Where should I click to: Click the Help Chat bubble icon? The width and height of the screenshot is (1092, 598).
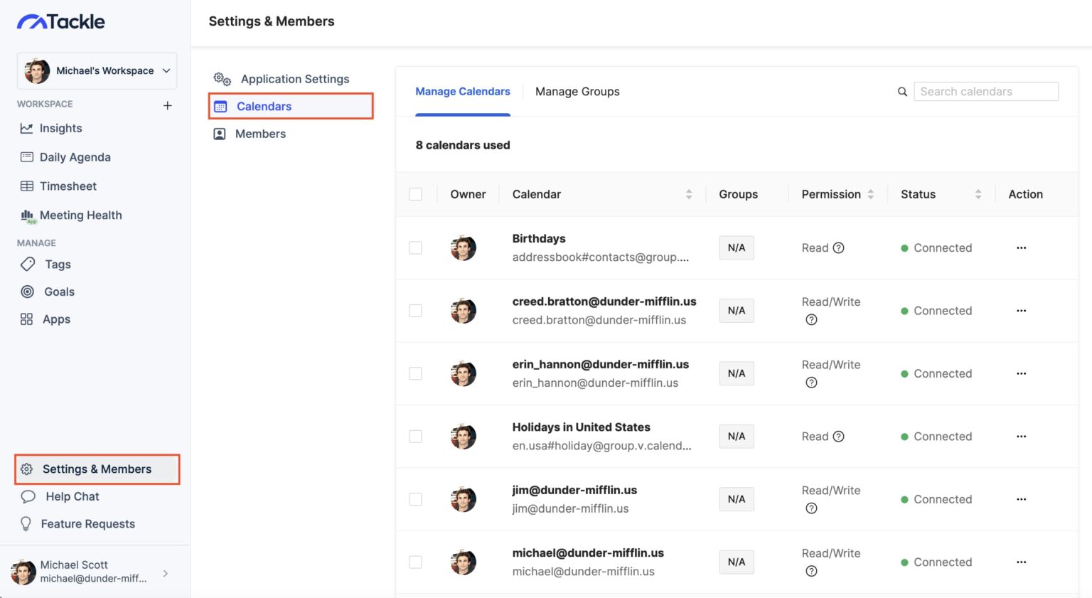(x=28, y=496)
